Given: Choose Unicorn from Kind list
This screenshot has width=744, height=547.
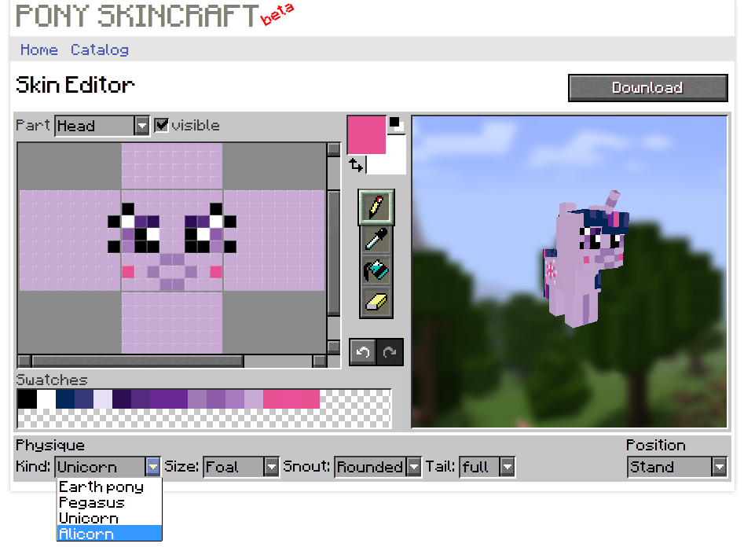Looking at the screenshot, I should [109, 519].
